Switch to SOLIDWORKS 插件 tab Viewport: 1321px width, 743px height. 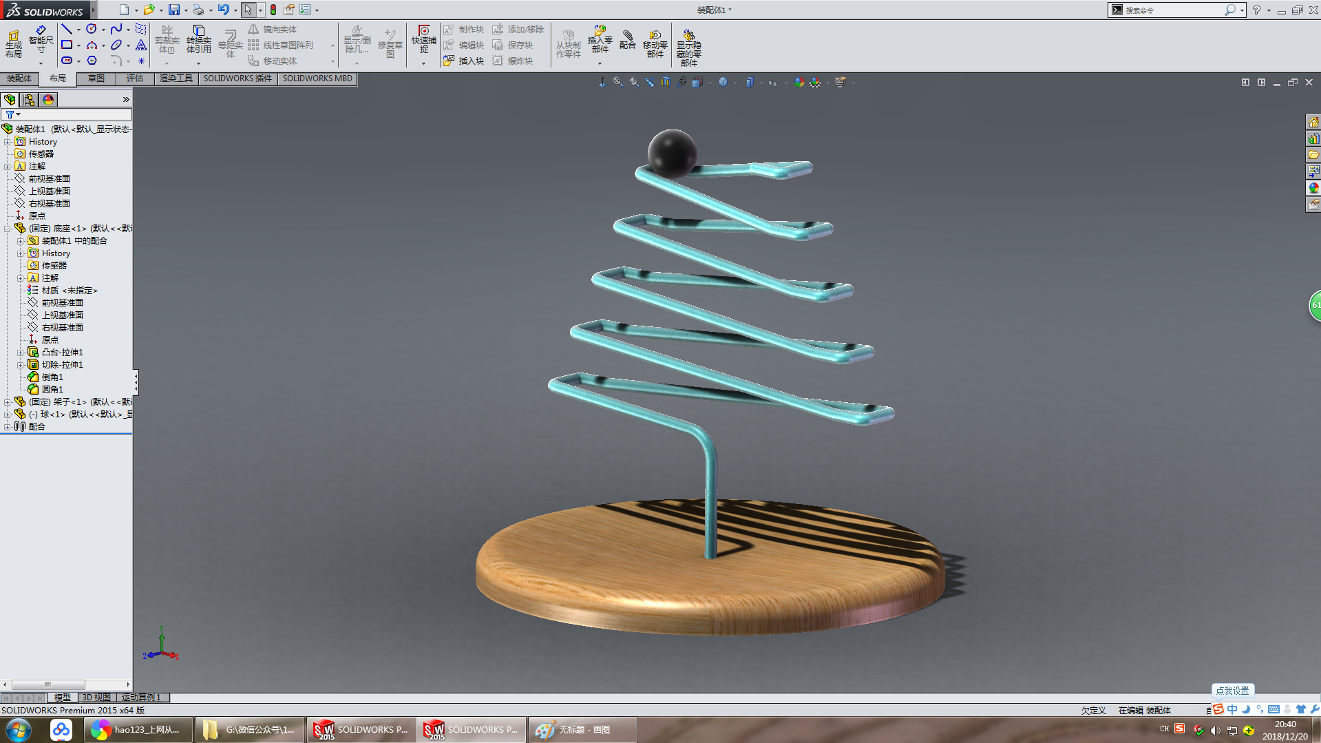[x=237, y=79]
